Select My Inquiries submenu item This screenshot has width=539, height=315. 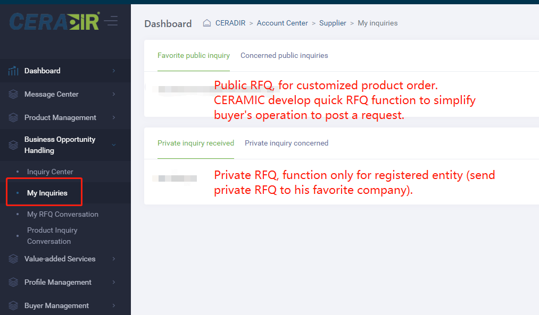point(47,193)
